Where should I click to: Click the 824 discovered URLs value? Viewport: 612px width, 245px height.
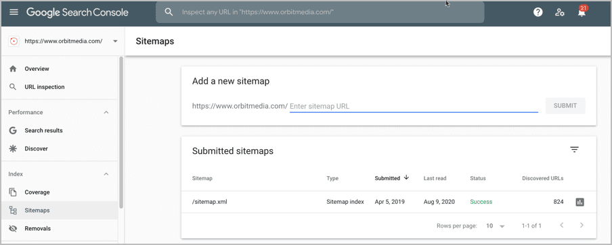[x=558, y=202]
